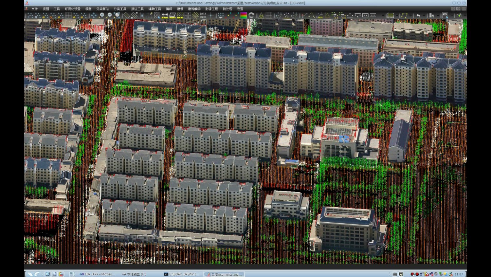
Task: Click the grid mesh icon after the triangle
Action: coord(269,15)
